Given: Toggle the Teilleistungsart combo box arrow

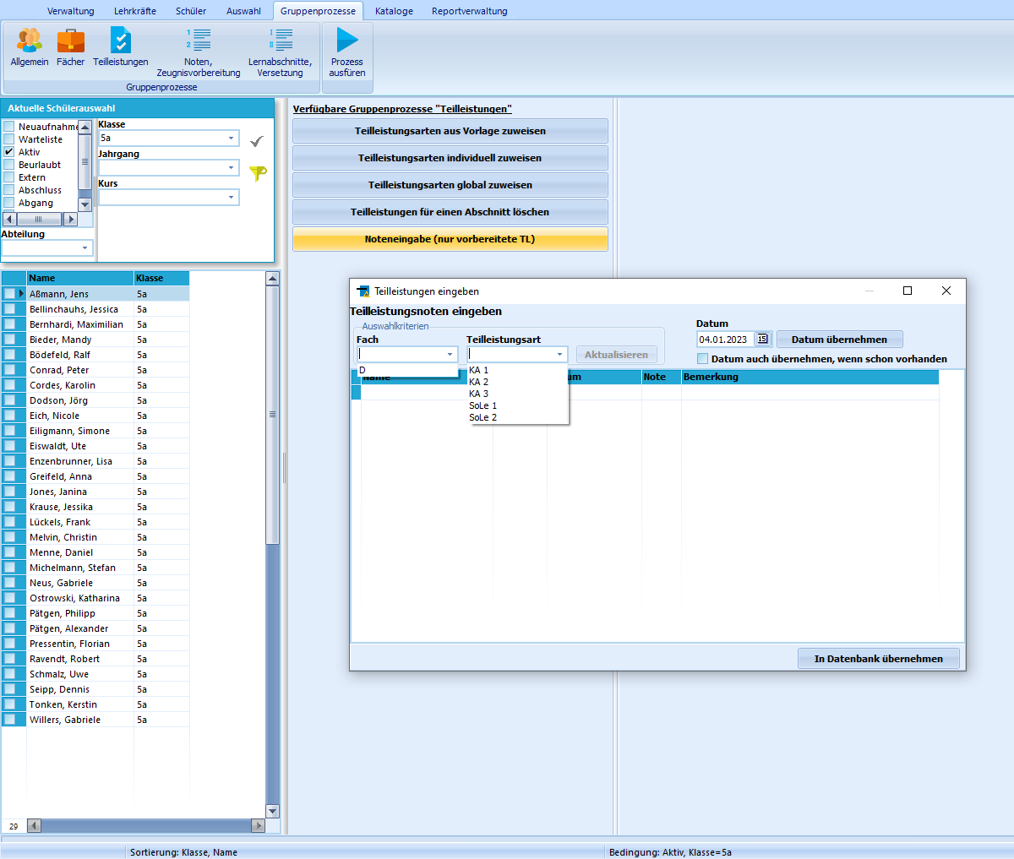Looking at the screenshot, I should pyautogui.click(x=559, y=355).
